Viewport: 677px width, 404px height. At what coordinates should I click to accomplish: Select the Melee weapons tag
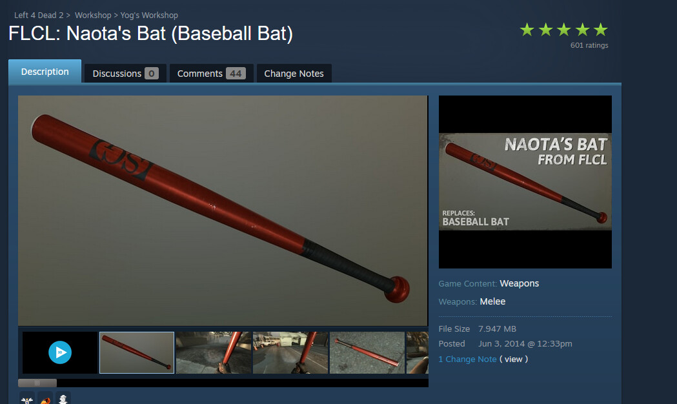coord(492,301)
